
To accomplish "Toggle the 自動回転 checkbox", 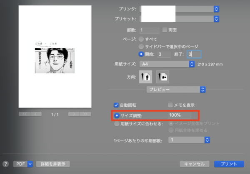I will pyautogui.click(x=116, y=105).
